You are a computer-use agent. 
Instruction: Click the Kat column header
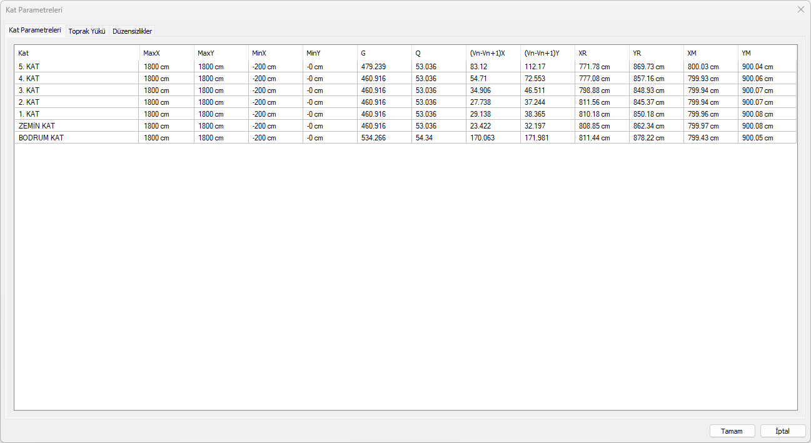click(77, 53)
